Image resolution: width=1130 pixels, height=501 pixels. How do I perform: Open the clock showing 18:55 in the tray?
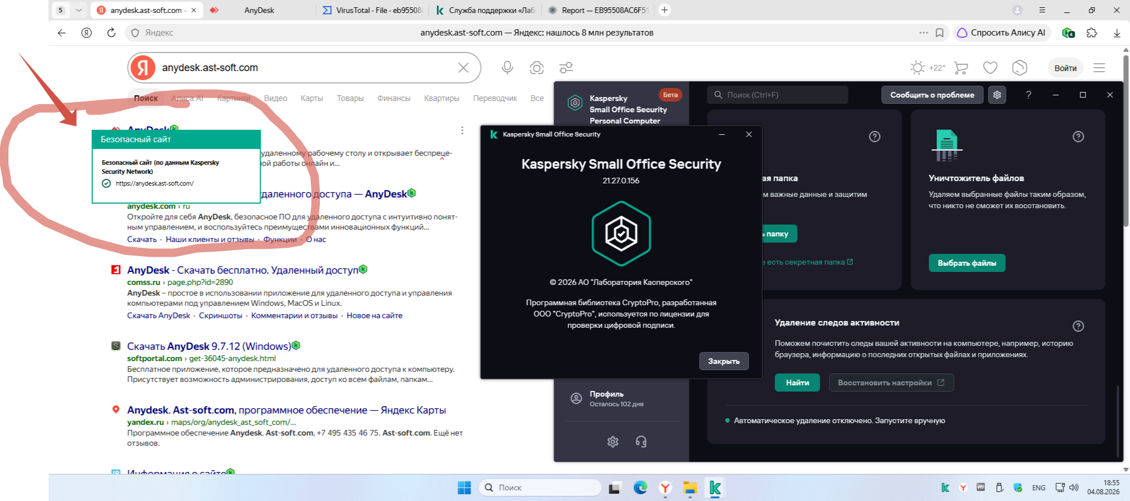pos(1103,487)
